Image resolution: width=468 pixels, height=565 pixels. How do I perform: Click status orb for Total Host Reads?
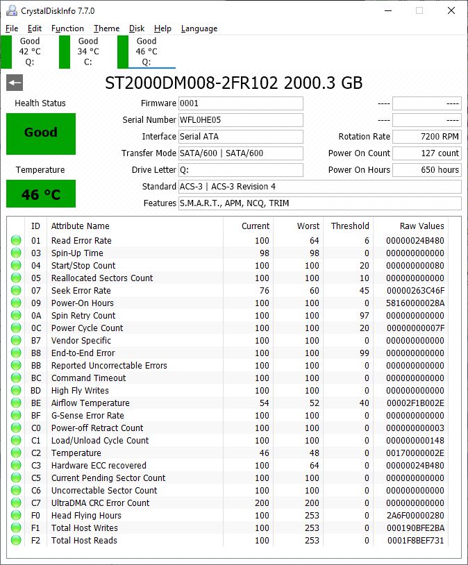click(16, 540)
